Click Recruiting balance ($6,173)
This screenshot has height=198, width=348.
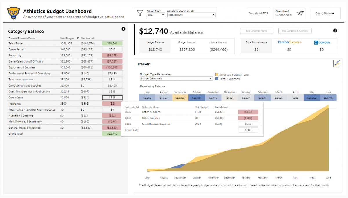point(112,55)
